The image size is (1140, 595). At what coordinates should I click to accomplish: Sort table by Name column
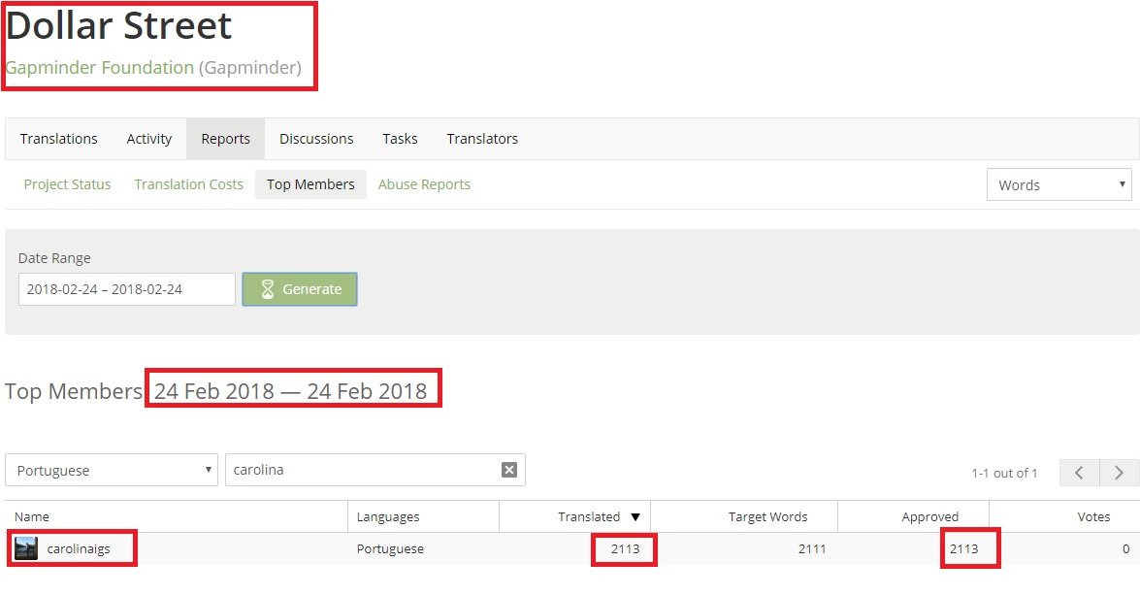pyautogui.click(x=32, y=517)
